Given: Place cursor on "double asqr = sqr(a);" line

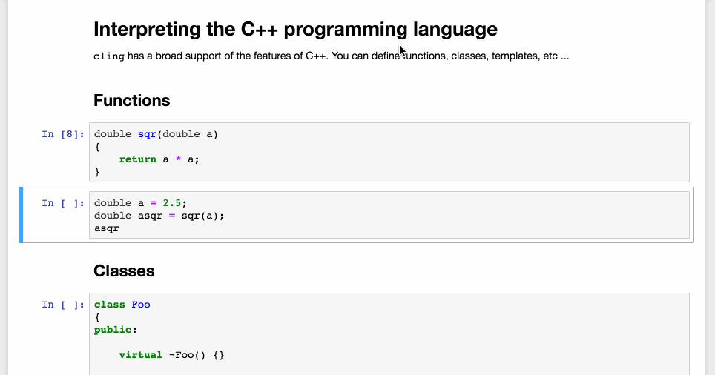Looking at the screenshot, I should [x=159, y=216].
